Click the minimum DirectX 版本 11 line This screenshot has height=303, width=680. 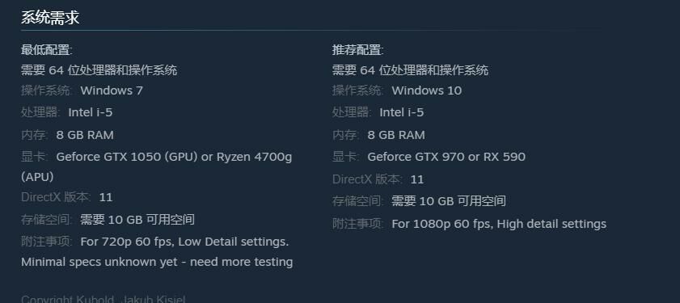coord(67,198)
